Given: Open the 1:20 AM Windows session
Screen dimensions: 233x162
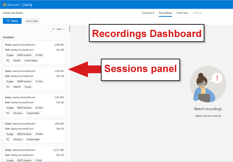Looking at the screenshot, I should pyautogui.click(x=34, y=105).
